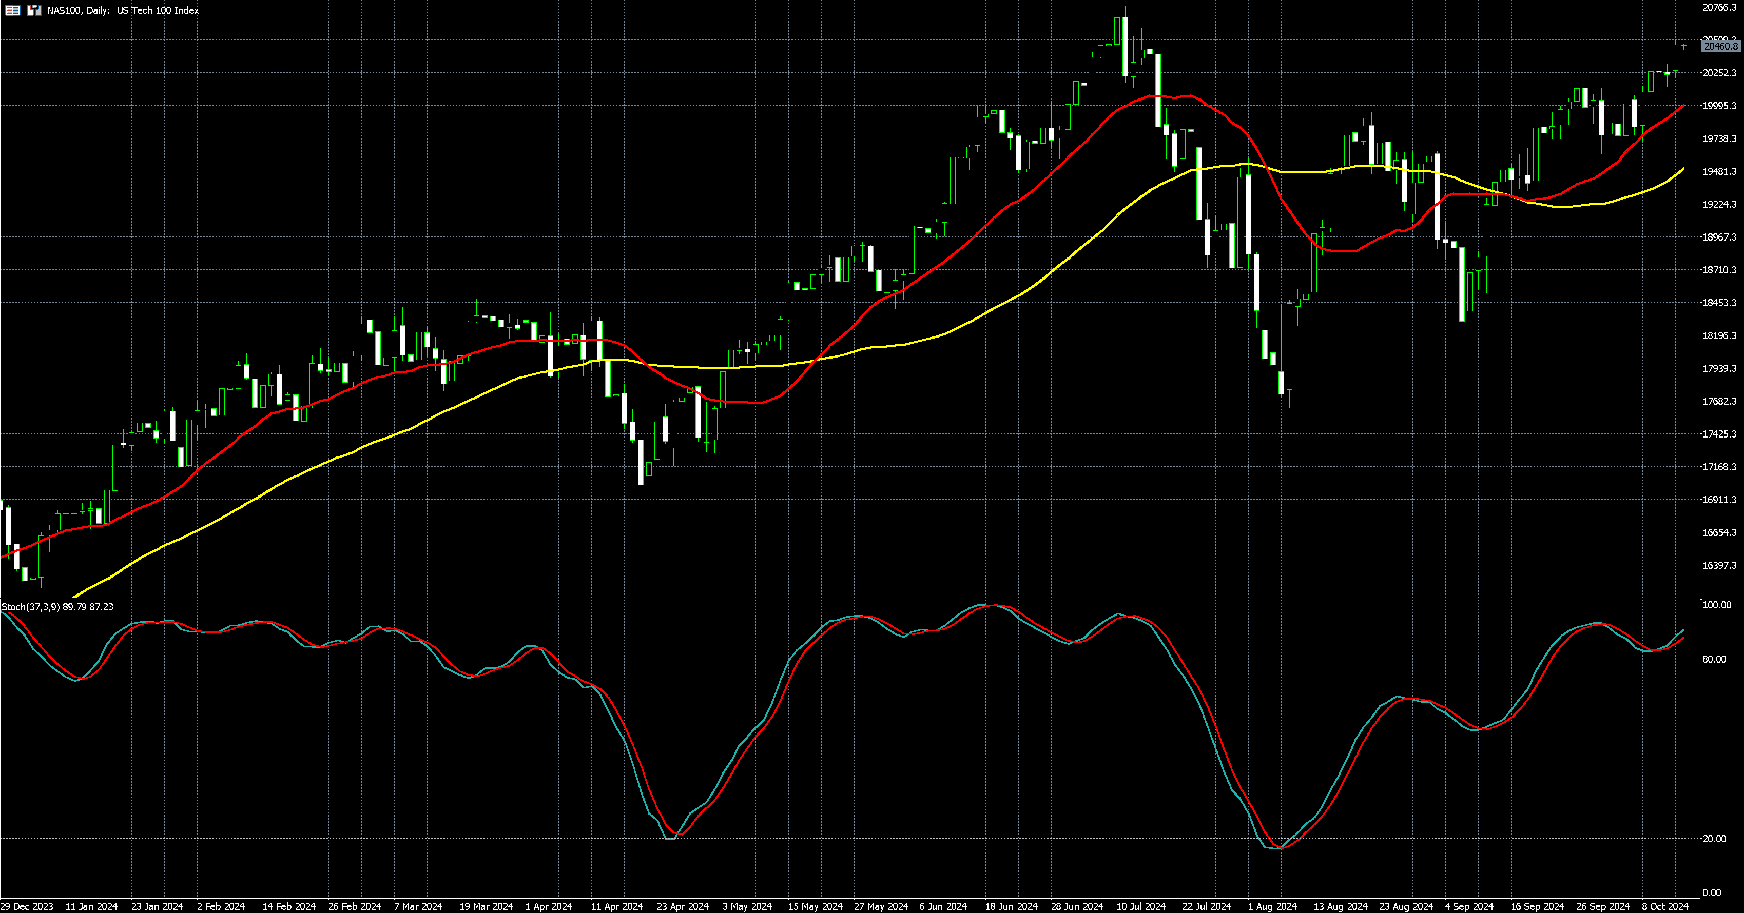Click the 23 Apr 2024 date label
This screenshot has width=1744, height=913.
tap(683, 905)
